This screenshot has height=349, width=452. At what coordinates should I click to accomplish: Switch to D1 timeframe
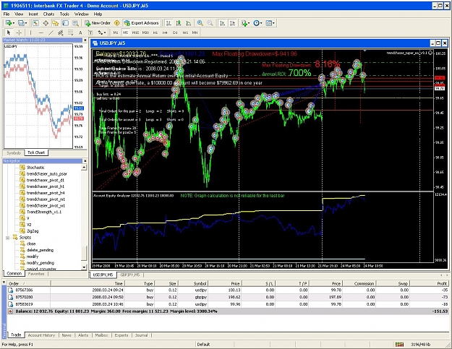[x=175, y=33]
